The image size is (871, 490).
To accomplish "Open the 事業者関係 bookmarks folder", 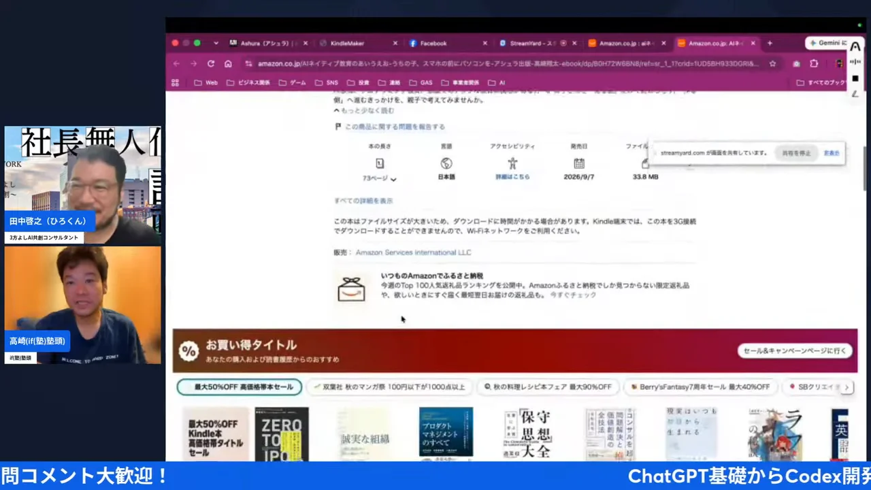I will tap(460, 82).
